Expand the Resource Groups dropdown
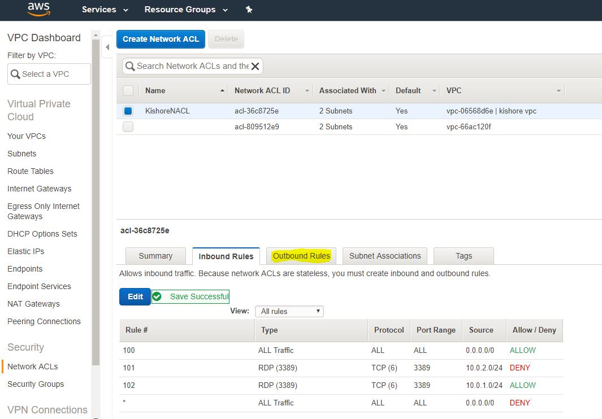 [x=186, y=10]
